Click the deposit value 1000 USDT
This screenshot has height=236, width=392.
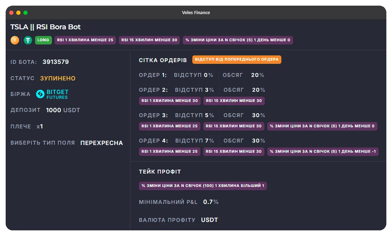tap(63, 110)
